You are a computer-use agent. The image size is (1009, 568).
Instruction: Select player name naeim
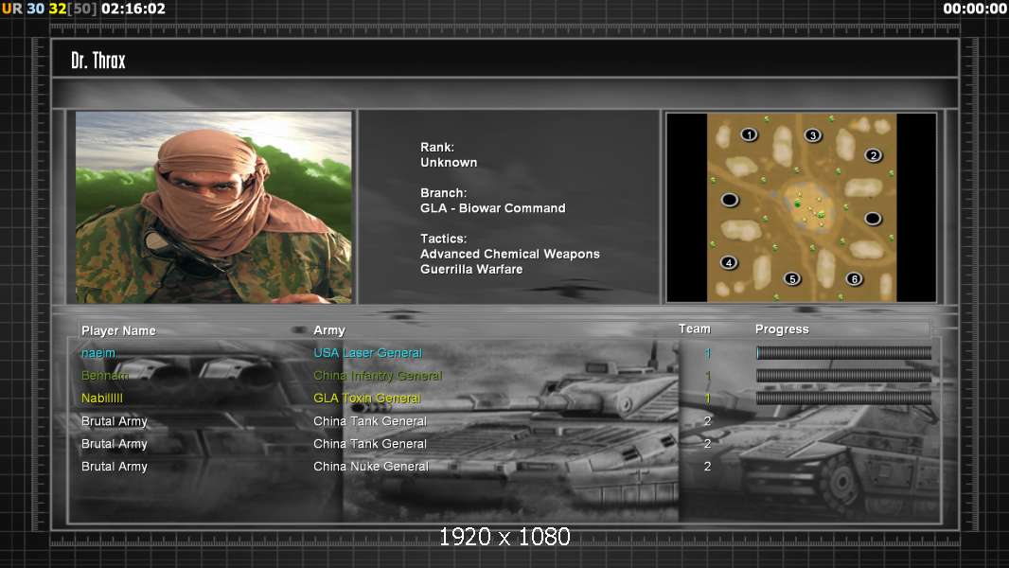click(98, 353)
